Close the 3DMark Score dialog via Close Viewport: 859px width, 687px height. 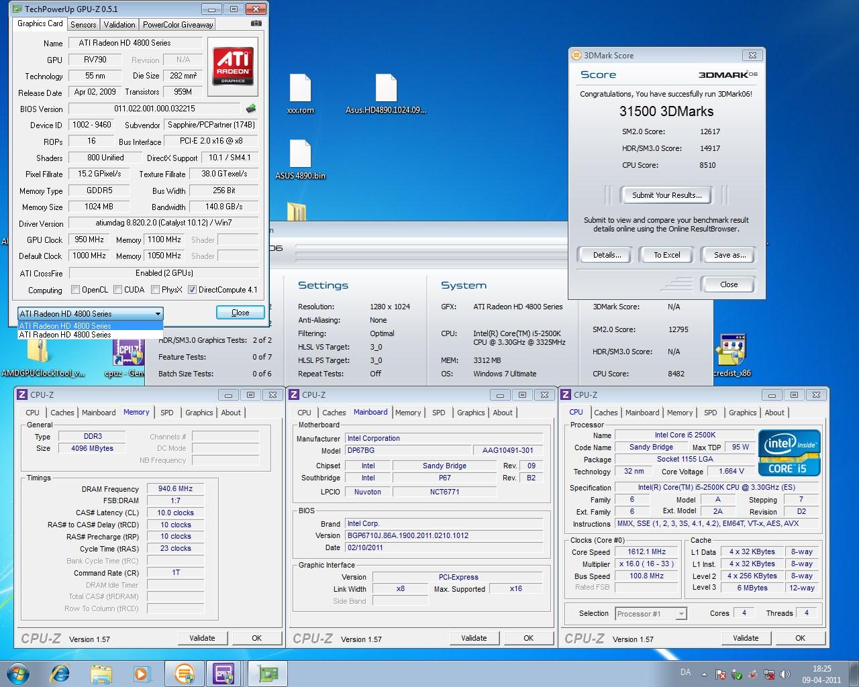click(x=729, y=284)
